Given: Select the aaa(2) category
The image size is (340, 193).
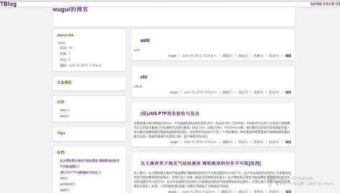Looking at the screenshot, I should click(x=64, y=116).
